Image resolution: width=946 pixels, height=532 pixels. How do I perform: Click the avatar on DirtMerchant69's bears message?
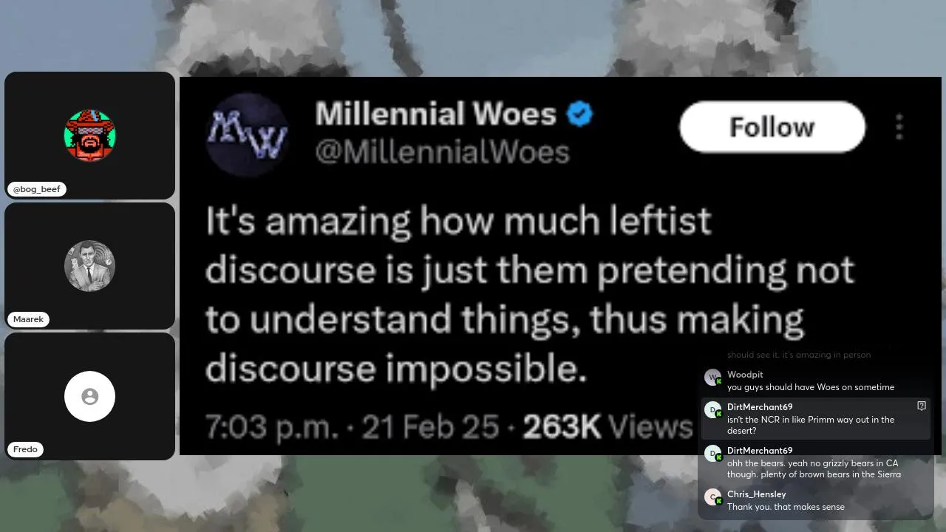712,454
